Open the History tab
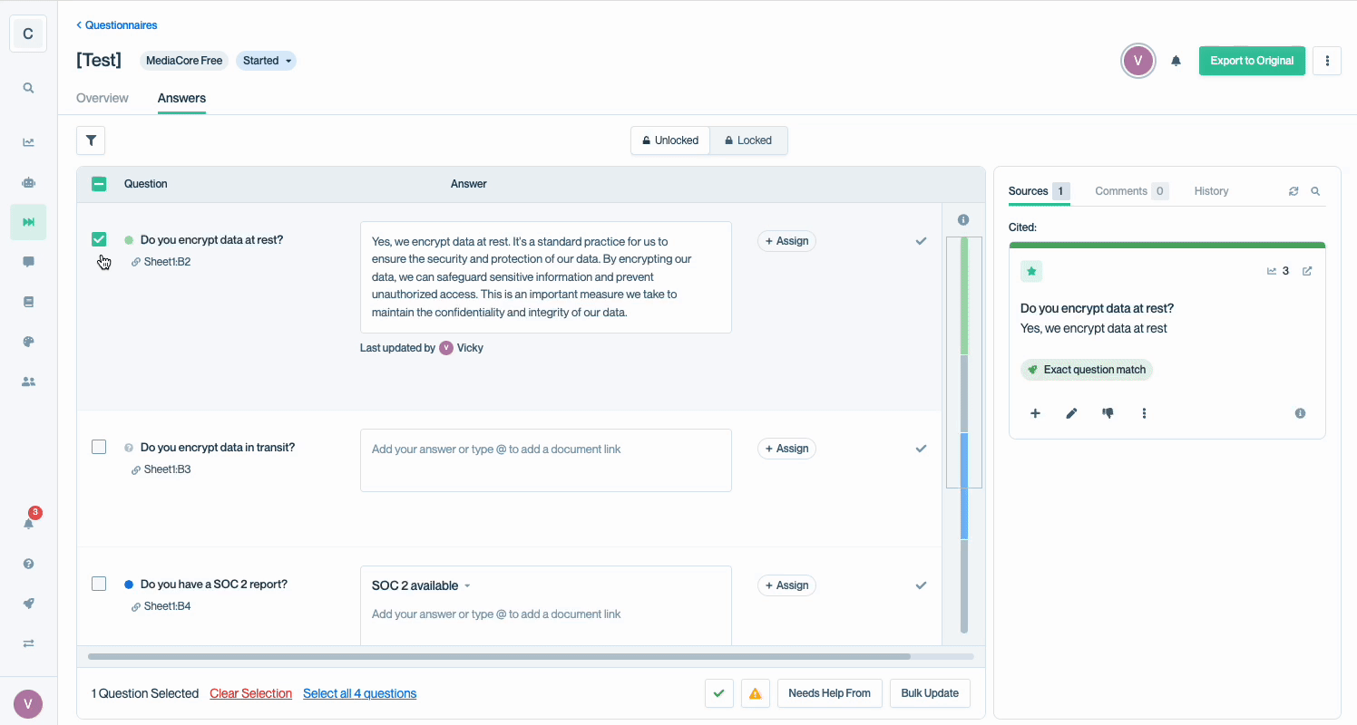The width and height of the screenshot is (1357, 725). click(1211, 191)
